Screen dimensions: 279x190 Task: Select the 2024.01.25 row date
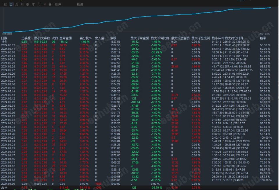(8, 138)
